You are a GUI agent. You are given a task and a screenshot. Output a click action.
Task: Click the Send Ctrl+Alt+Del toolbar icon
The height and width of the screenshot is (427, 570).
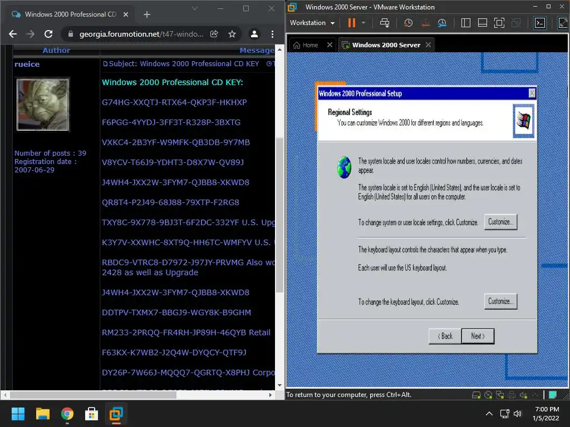(385, 23)
